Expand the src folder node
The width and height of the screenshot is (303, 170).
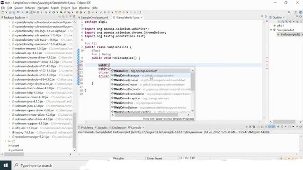click(6, 141)
